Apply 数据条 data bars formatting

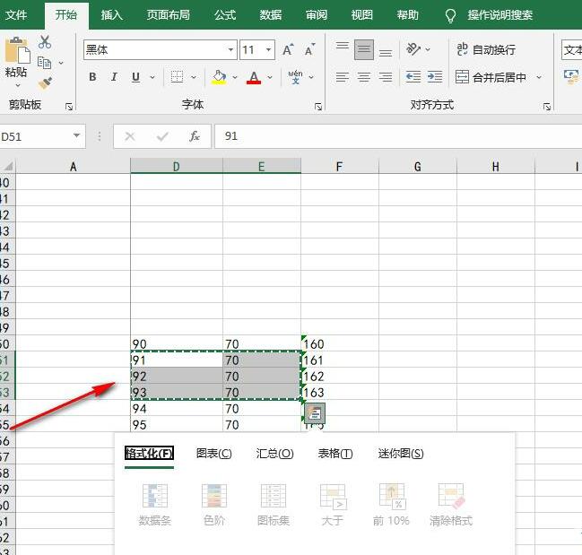(155, 505)
